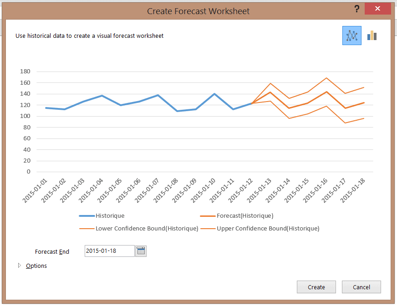This screenshot has width=397, height=307.
Task: Click the Upper Confidence Bound legend entry
Action: coord(268,228)
